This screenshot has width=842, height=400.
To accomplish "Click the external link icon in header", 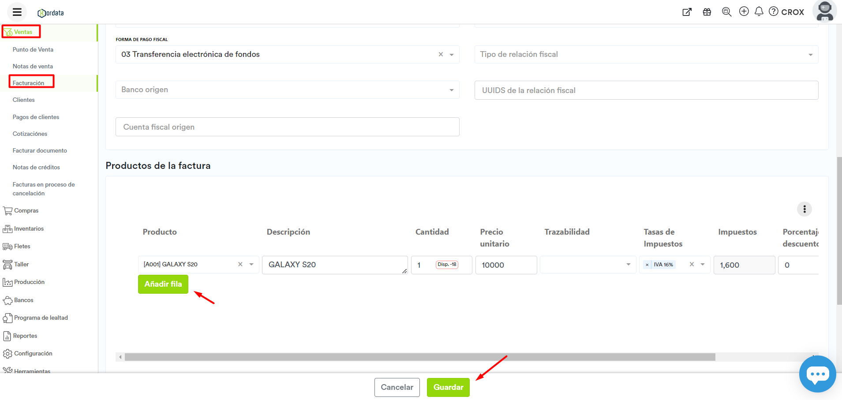I will (687, 12).
